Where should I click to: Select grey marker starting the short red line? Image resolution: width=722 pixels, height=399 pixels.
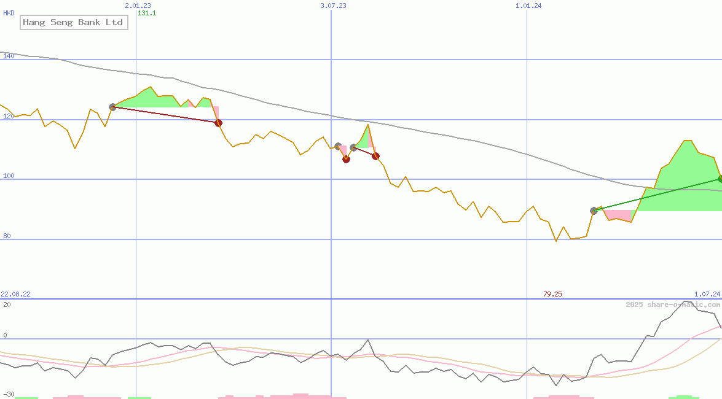pyautogui.click(x=353, y=147)
